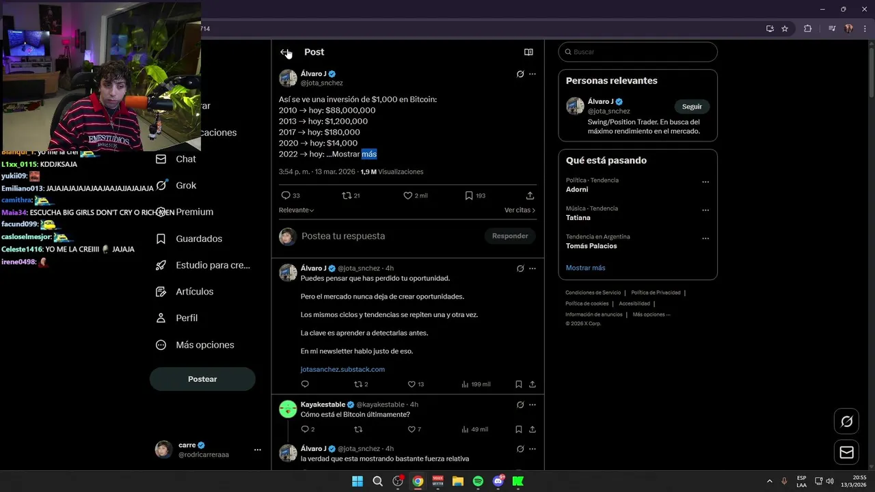This screenshot has width=875, height=492.
Task: Open Discord from the taskbar
Action: (498, 481)
